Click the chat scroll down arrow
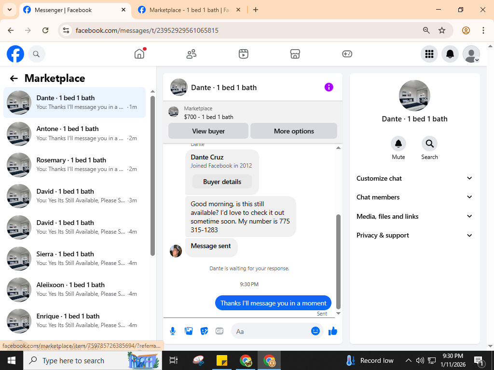 click(x=338, y=313)
